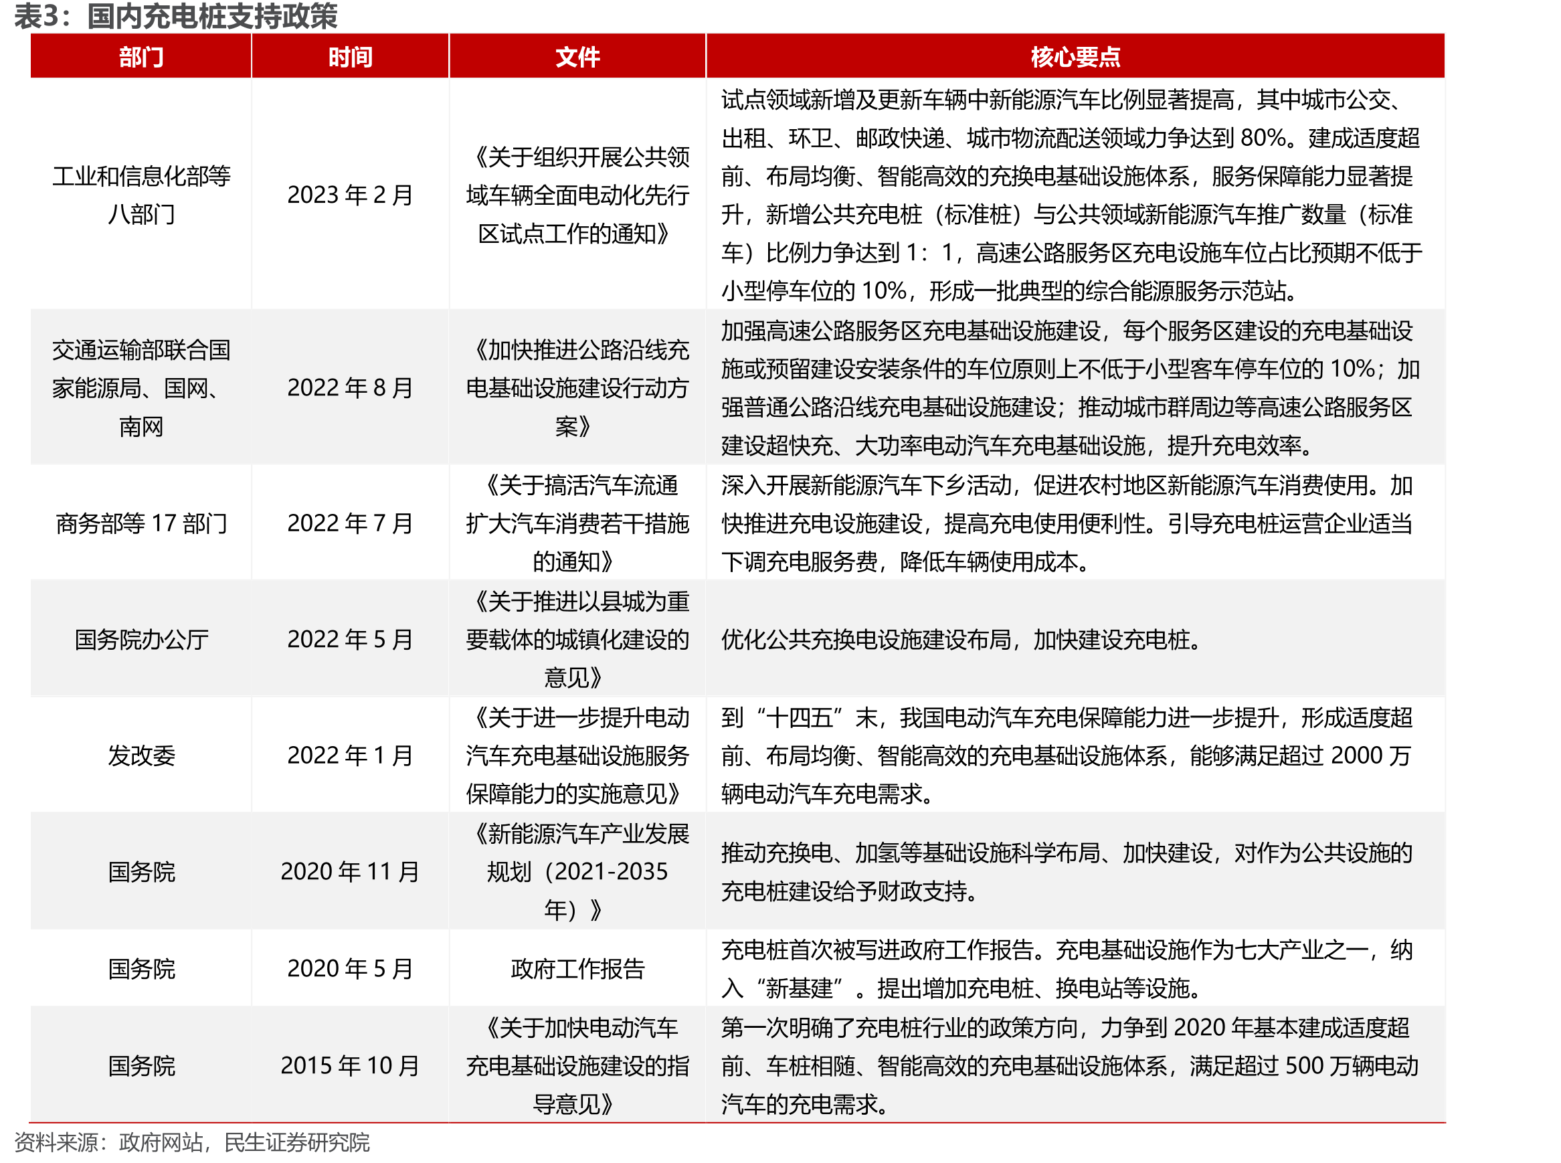This screenshot has width=1561, height=1163.
Task: Click the file cell 政府工作报告
Action: coord(577,969)
